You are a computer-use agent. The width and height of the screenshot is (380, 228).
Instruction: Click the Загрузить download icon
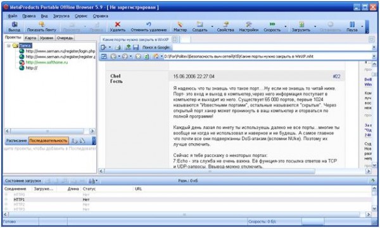pyautogui.click(x=301, y=24)
